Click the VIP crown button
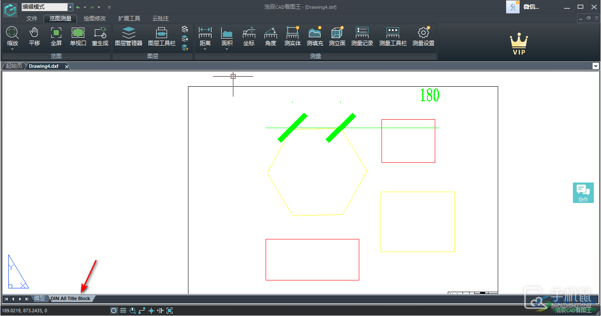Screen dimensions: 601x316 pos(519,45)
